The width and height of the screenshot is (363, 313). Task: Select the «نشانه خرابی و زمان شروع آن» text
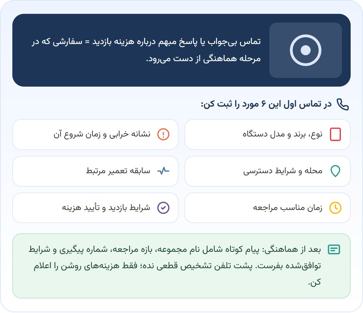102,134
